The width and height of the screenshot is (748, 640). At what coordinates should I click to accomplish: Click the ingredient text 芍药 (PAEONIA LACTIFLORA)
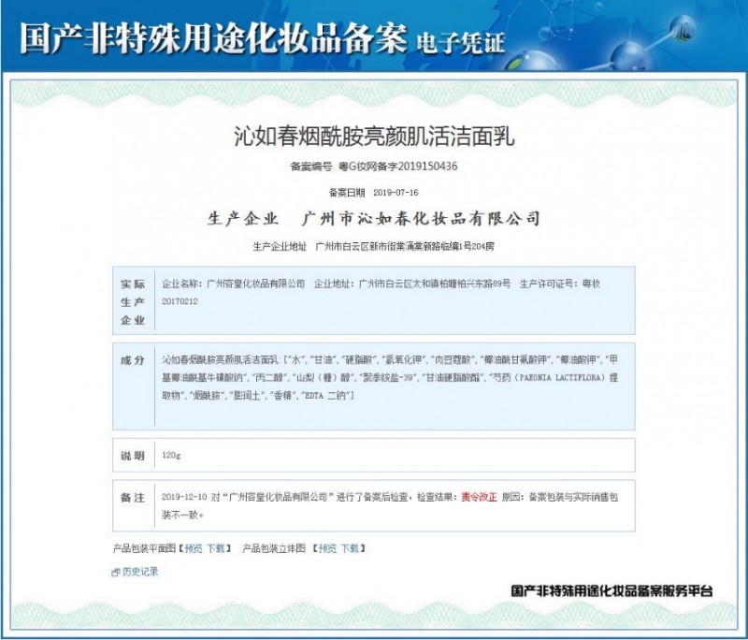point(551,377)
